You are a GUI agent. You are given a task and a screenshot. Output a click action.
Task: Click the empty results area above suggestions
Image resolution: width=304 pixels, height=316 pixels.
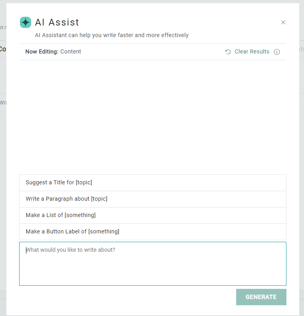(152, 116)
